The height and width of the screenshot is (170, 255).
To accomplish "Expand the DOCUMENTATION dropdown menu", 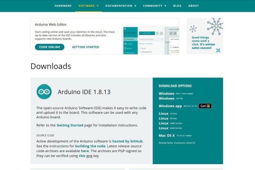I will (x=121, y=6).
